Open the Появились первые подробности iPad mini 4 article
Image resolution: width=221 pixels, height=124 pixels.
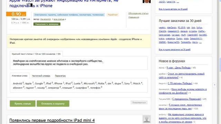pos(52,120)
